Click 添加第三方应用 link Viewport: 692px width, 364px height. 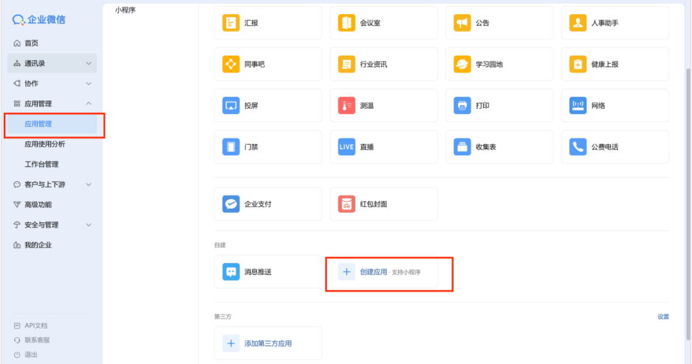click(268, 343)
